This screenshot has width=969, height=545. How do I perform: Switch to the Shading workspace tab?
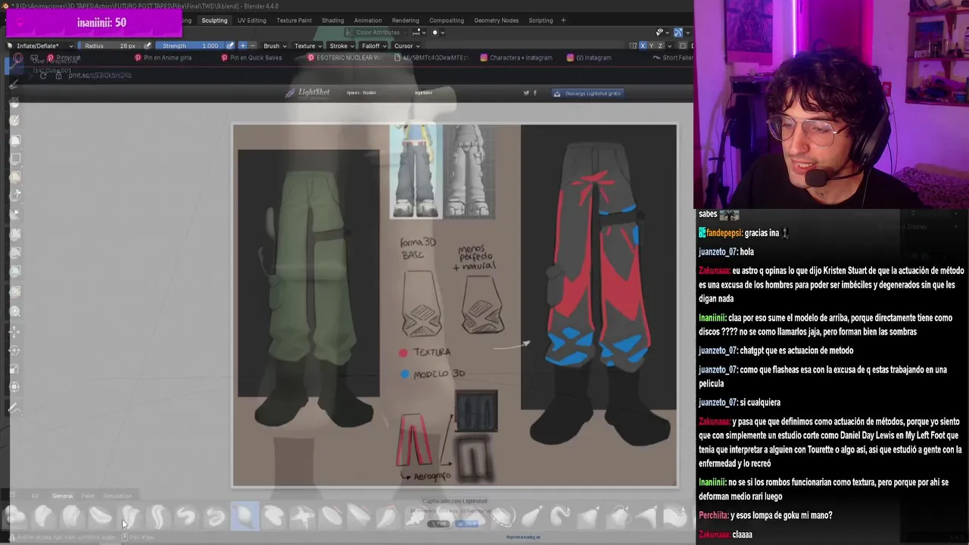click(332, 20)
